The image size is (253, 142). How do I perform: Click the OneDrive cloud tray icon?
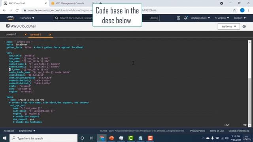pos(208,138)
